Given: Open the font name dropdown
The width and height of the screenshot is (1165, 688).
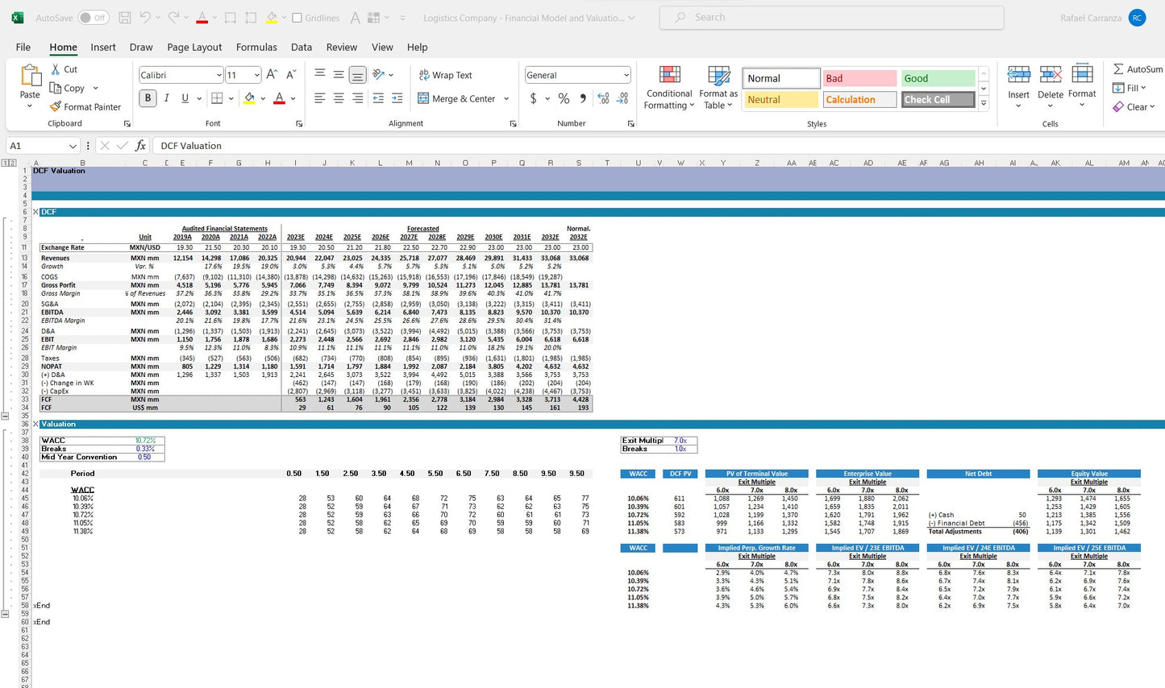Looking at the screenshot, I should pyautogui.click(x=218, y=75).
